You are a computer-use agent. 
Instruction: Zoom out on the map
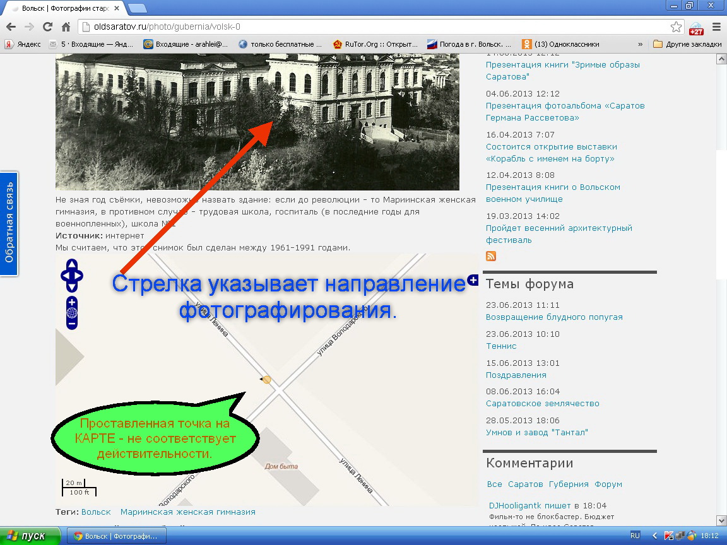[x=72, y=324]
